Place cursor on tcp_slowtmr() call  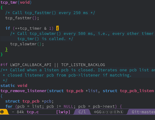coord(27,44)
